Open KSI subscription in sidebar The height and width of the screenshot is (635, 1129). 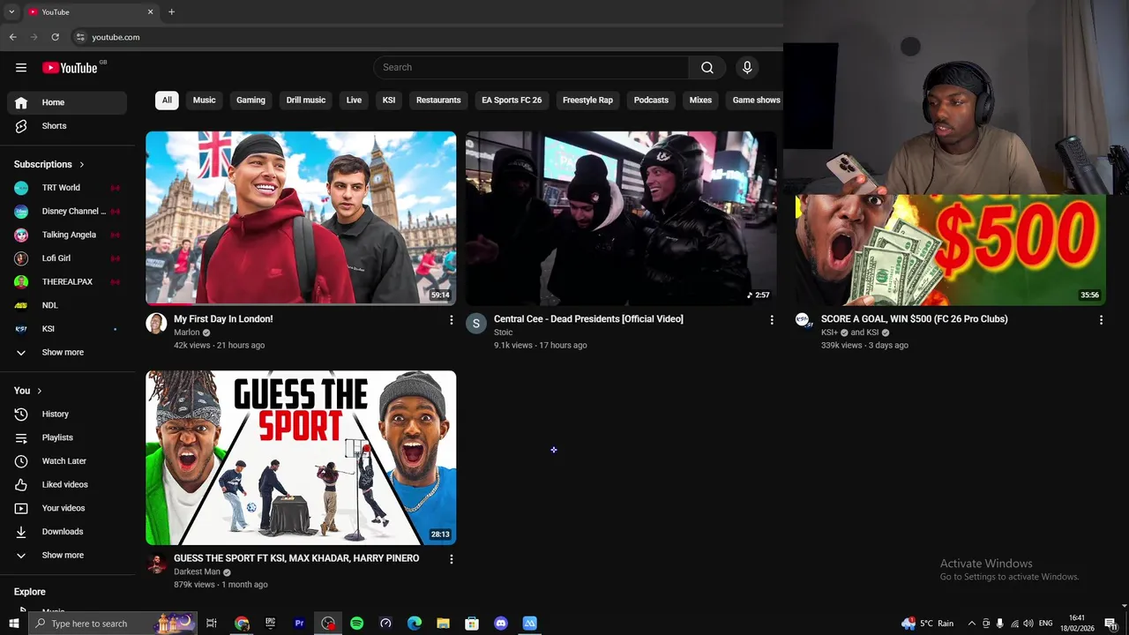pyautogui.click(x=67, y=329)
